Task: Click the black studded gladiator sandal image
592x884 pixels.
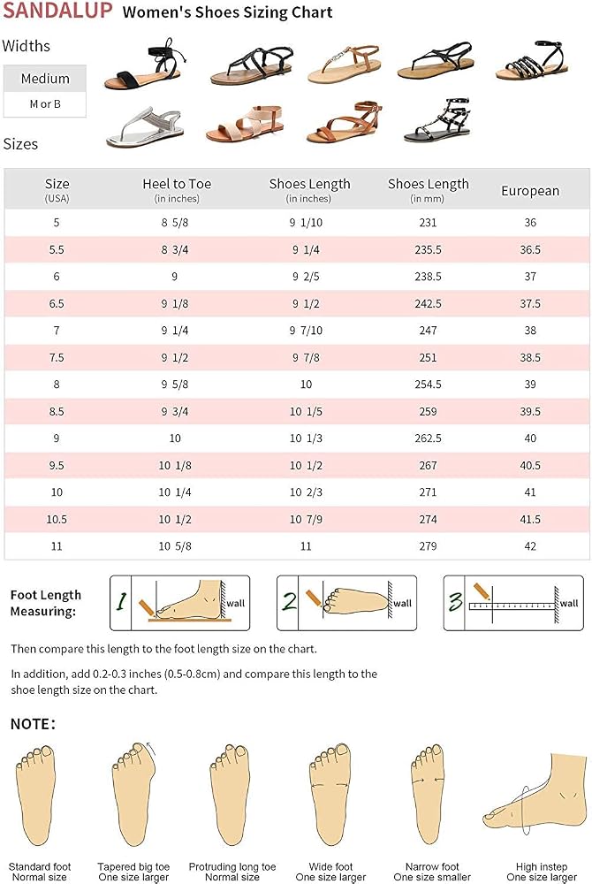Action: 437,120
